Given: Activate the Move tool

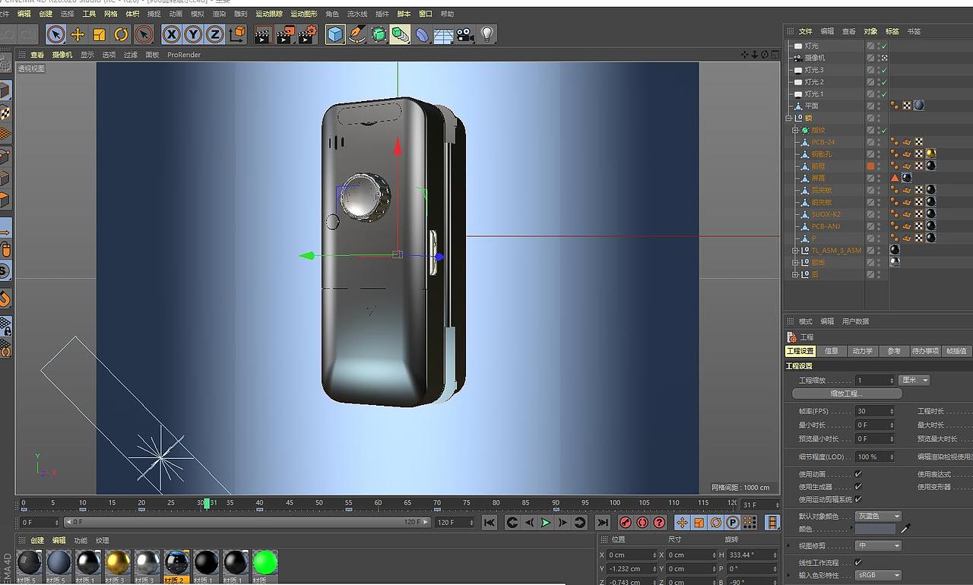Looking at the screenshot, I should (78, 34).
